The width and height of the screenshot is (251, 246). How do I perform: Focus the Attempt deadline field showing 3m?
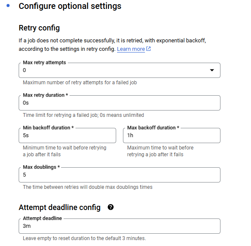tap(120, 226)
